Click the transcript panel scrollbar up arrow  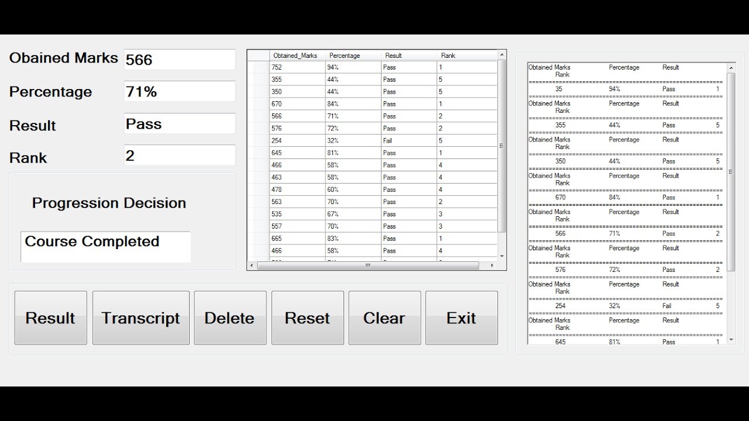[731, 68]
